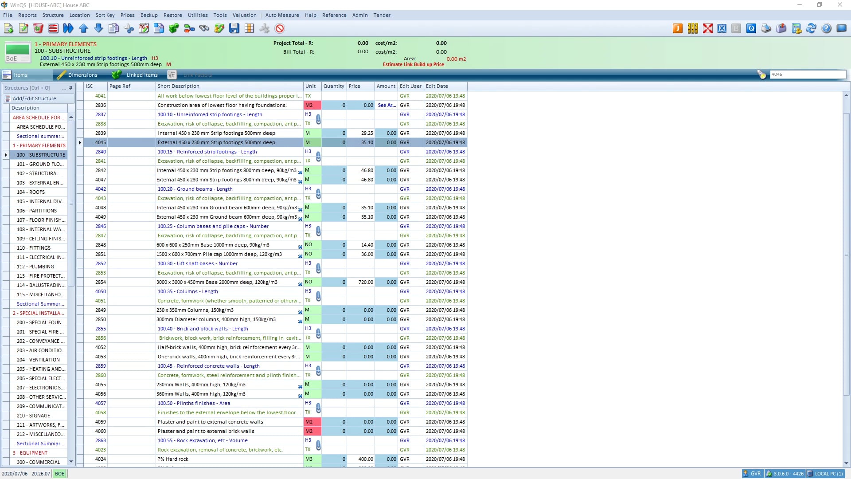The image size is (851, 479).
Task: Expand the row selector arrow beside item 4045
Action: (80, 142)
